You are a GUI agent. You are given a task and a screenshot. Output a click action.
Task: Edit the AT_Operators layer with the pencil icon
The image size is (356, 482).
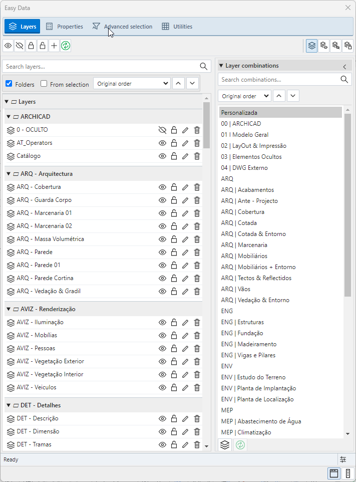(185, 143)
